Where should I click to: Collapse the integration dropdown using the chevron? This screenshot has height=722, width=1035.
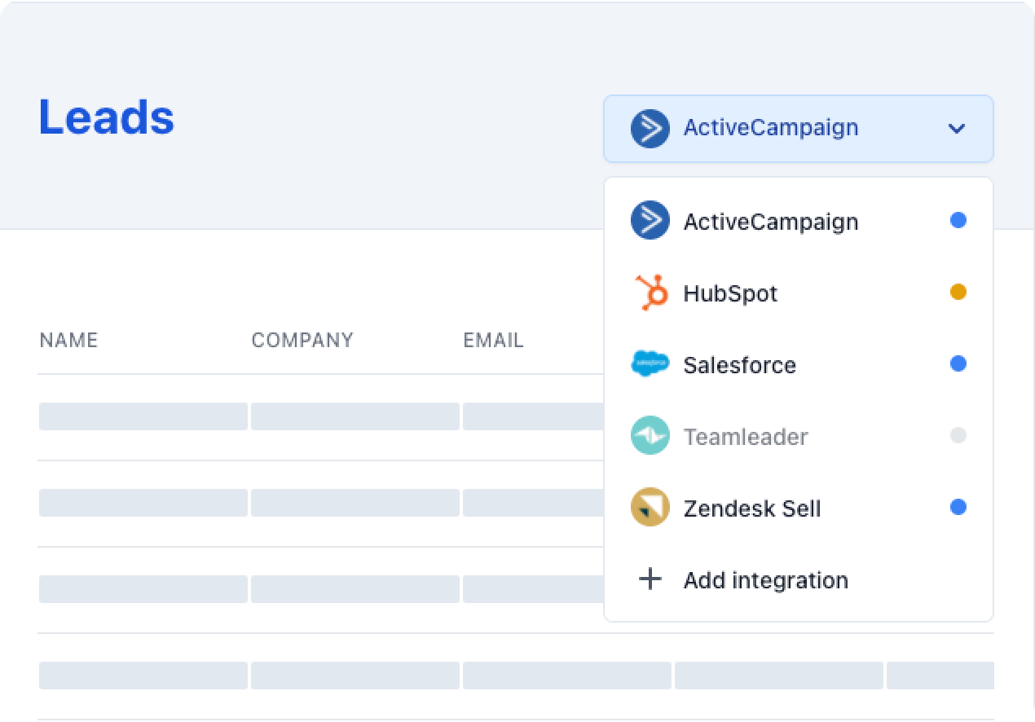click(957, 129)
